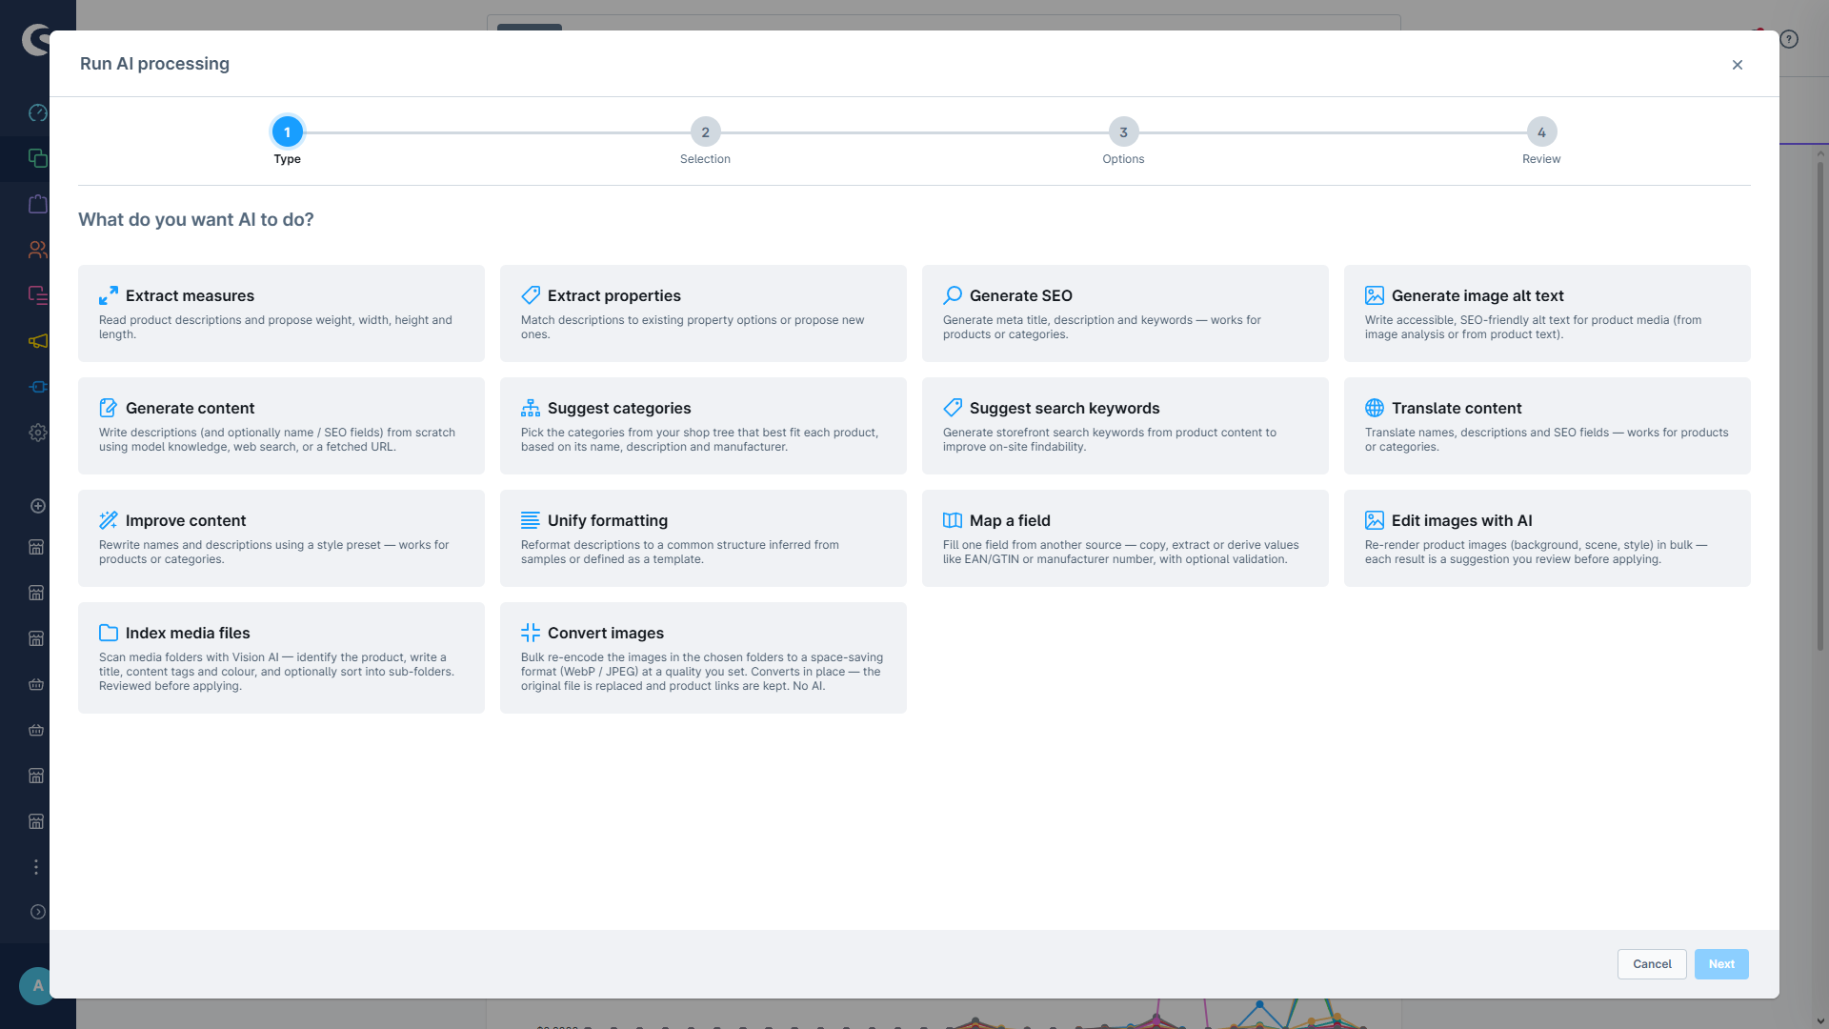The image size is (1829, 1029).
Task: Open the help question-mark icon
Action: pos(1789,39)
